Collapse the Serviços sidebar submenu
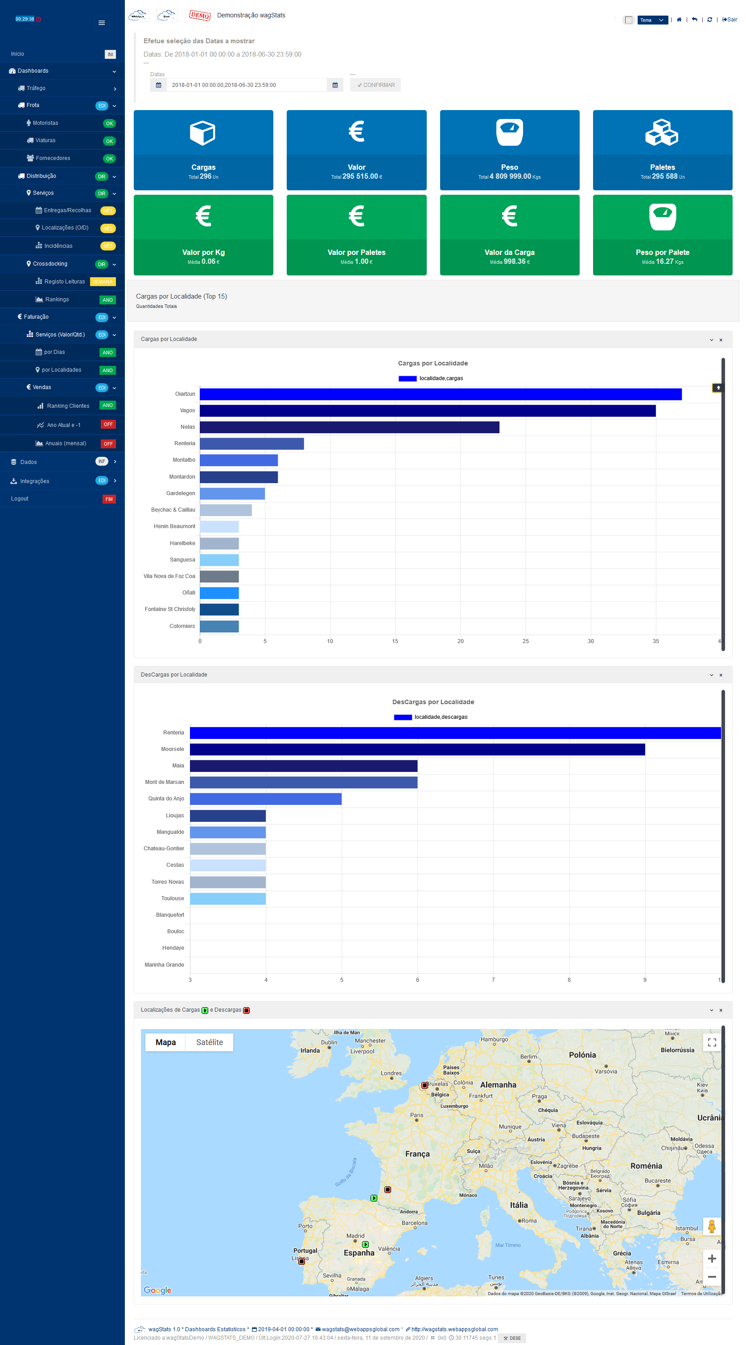The image size is (746, 1345). (62, 193)
